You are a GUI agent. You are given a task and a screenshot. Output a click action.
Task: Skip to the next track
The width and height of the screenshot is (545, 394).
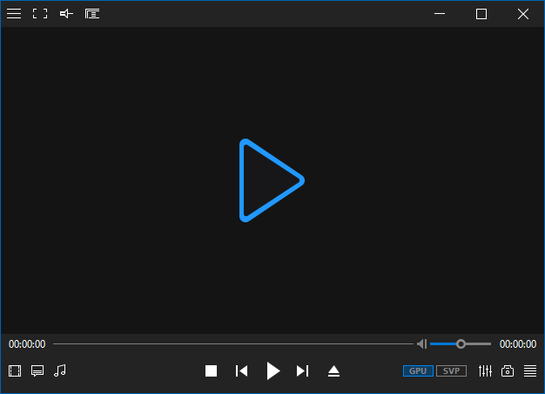point(302,371)
